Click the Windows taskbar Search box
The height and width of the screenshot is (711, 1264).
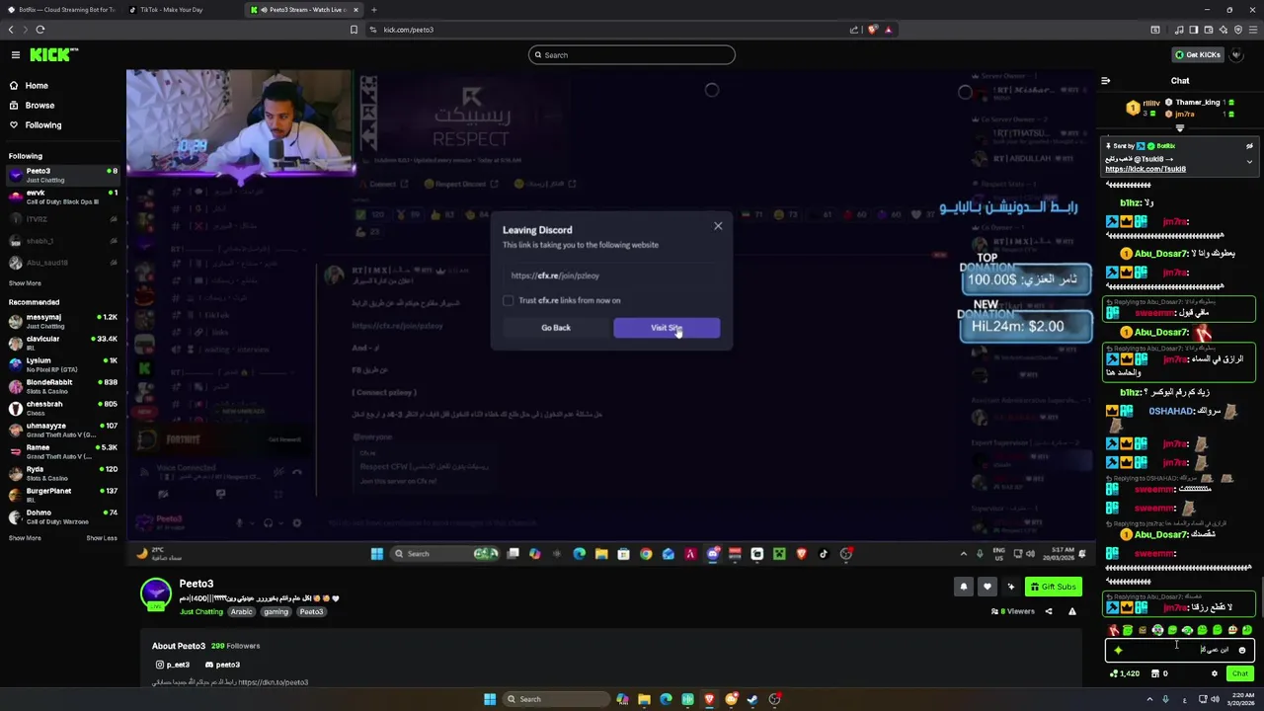click(x=556, y=699)
